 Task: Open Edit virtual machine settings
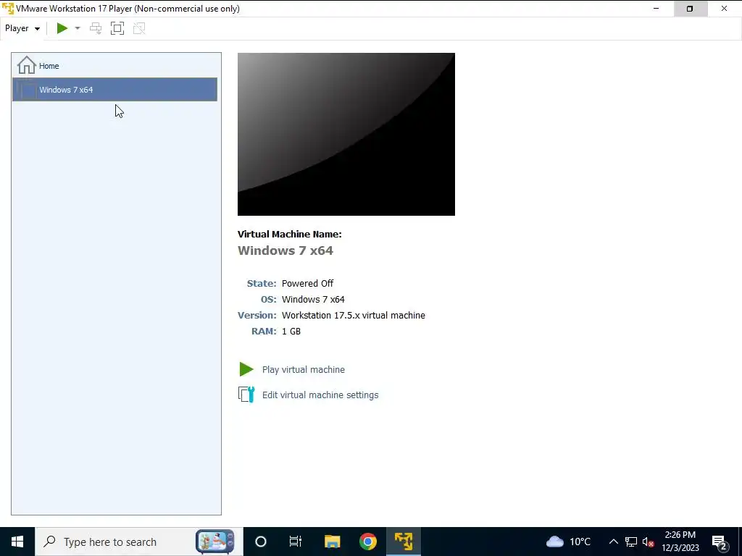320,395
